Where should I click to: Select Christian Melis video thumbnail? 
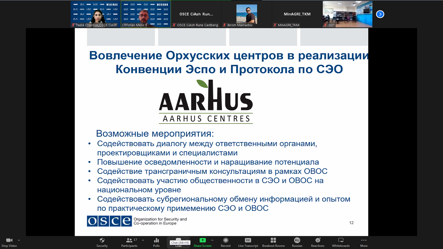tap(146, 14)
